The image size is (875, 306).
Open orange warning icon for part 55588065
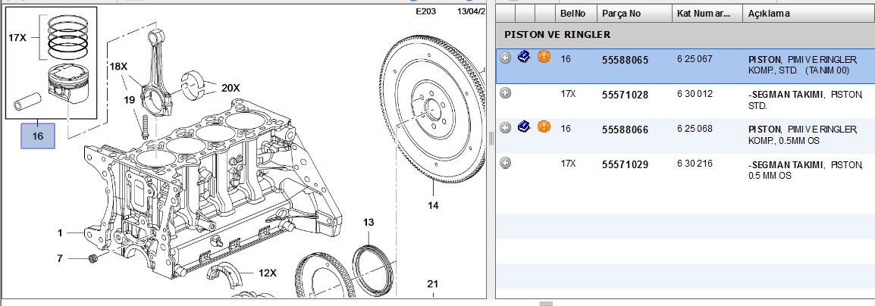pyautogui.click(x=544, y=57)
